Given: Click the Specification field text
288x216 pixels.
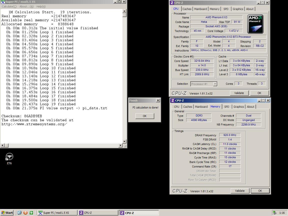Looking at the screenshot, I should (228, 37).
